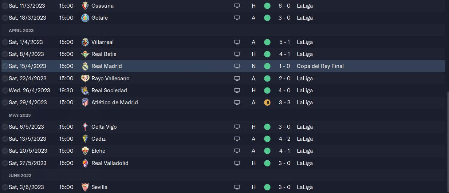Click the Atlético de Madrid crest icon

tap(85, 102)
